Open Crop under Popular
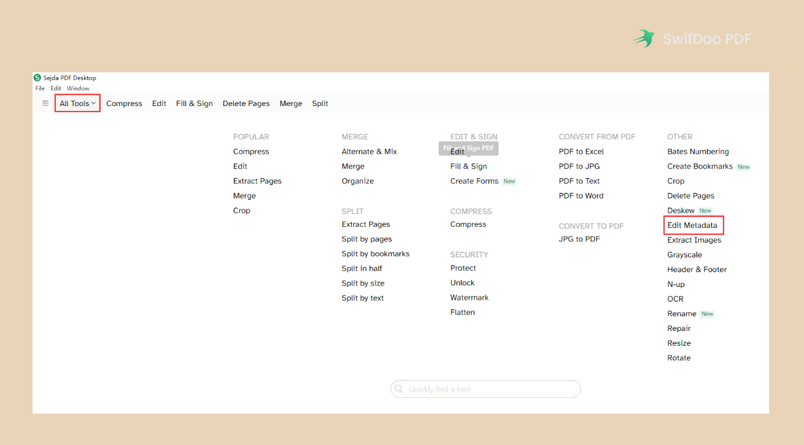 click(x=242, y=210)
